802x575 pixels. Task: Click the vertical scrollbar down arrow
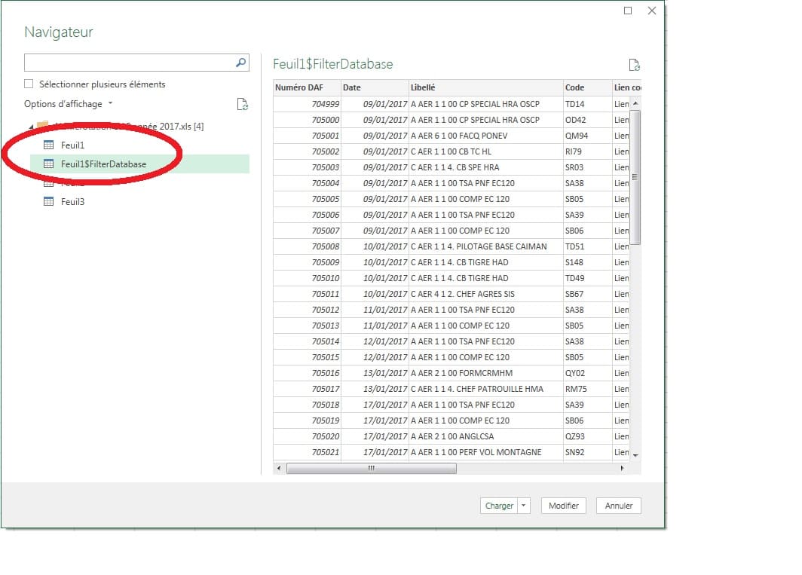[635, 456]
